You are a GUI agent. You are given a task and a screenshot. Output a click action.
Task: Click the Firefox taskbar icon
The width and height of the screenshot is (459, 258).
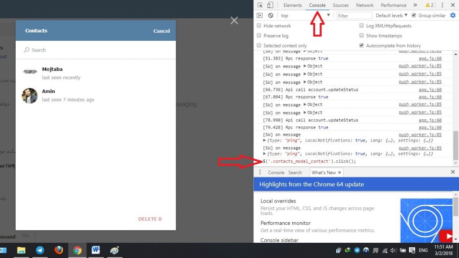click(x=59, y=250)
